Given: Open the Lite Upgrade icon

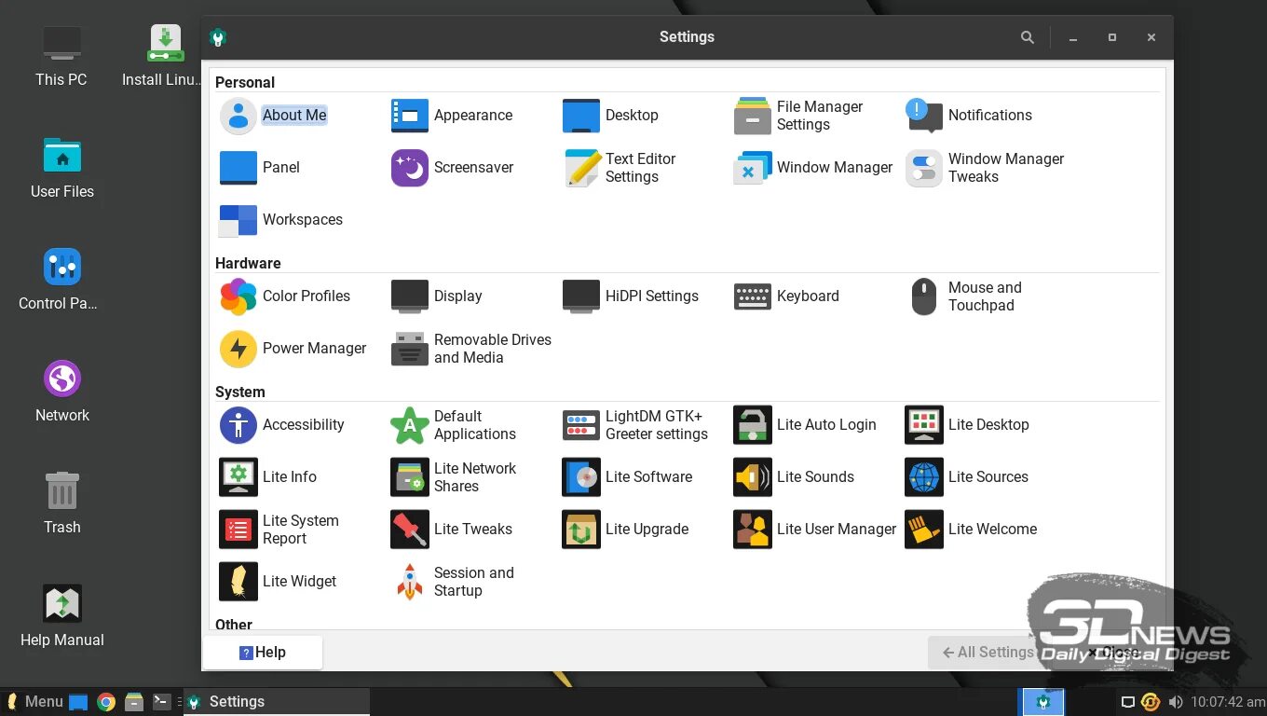Looking at the screenshot, I should click(581, 530).
